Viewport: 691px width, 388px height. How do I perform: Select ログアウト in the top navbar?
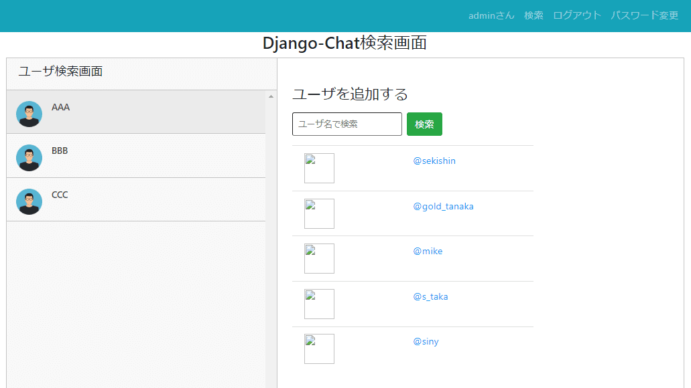tap(577, 15)
